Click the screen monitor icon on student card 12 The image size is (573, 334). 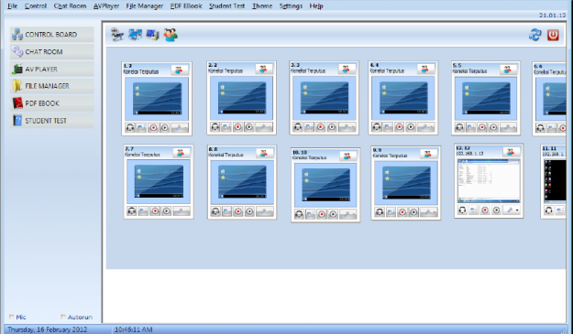(474, 210)
